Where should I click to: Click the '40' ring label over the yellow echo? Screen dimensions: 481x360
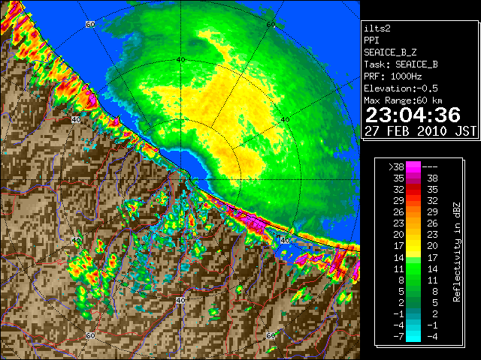[x=286, y=120]
